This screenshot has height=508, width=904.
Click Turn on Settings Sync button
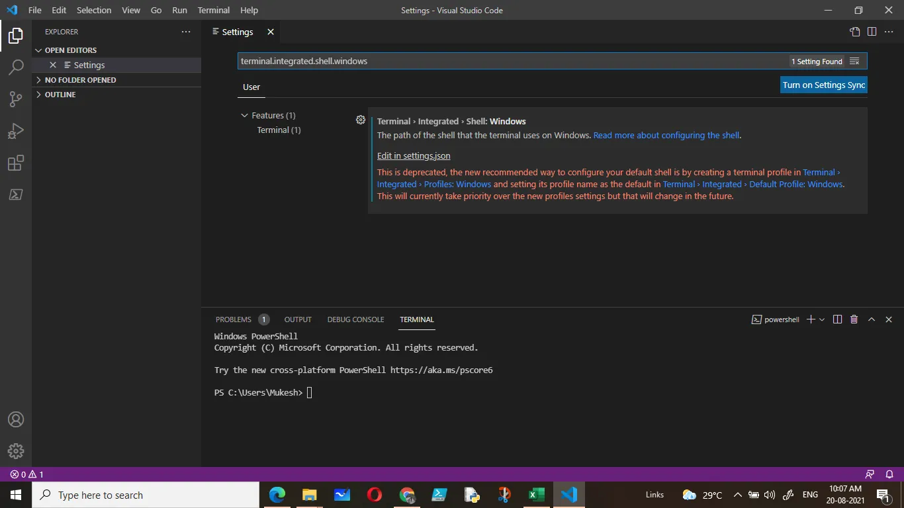tap(824, 85)
